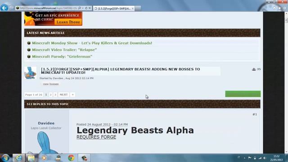Open network signal icon in tray
288x162 pixels.
tap(260, 158)
